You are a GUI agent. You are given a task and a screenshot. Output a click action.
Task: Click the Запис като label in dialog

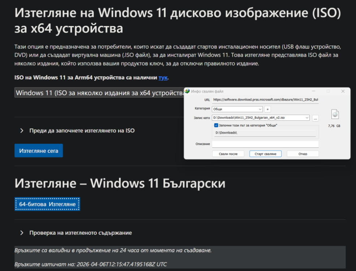click(x=202, y=118)
